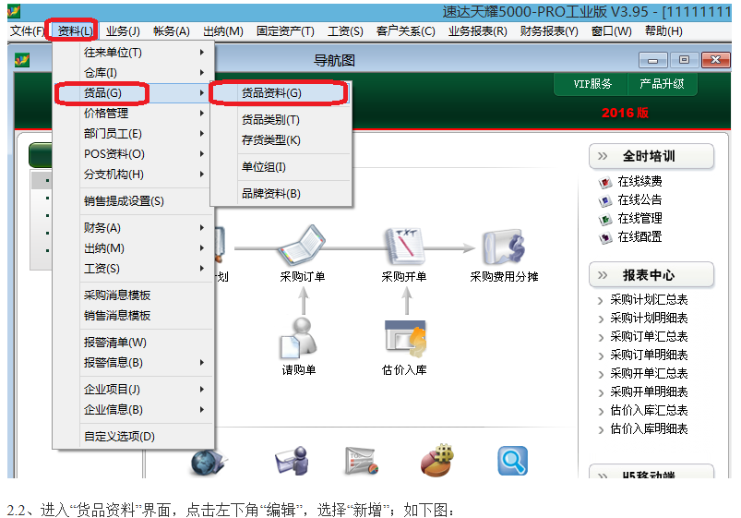Click the 产品升级 button
The image size is (741, 518).
pyautogui.click(x=662, y=84)
